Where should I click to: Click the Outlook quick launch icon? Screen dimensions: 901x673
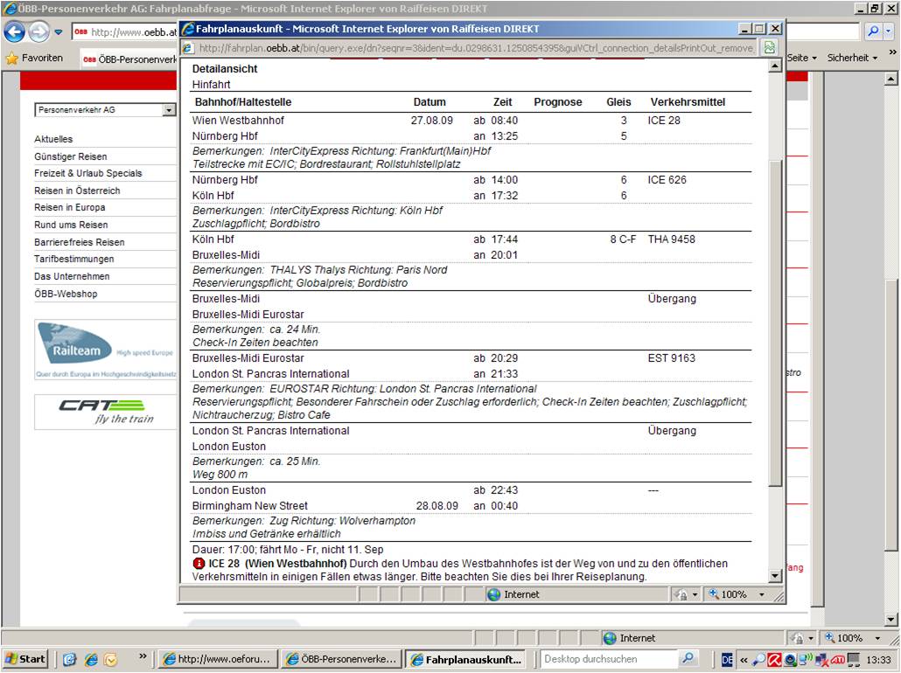[109, 659]
